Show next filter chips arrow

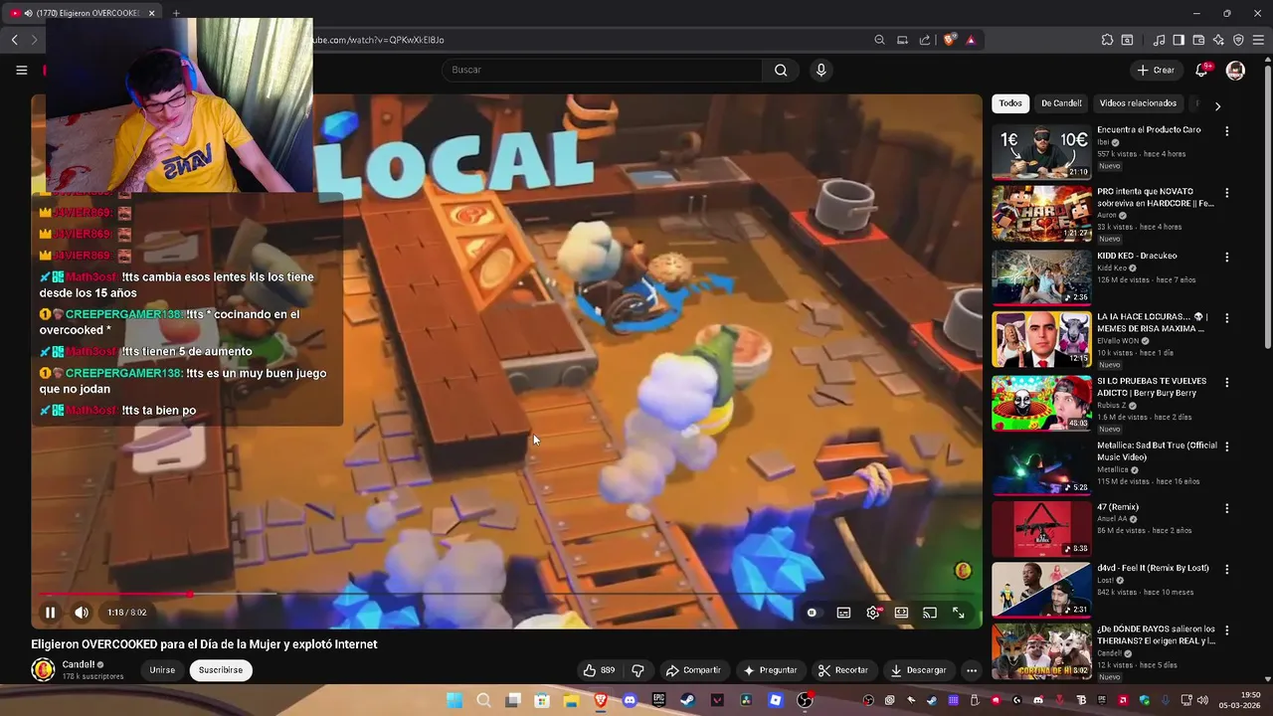[1217, 105]
